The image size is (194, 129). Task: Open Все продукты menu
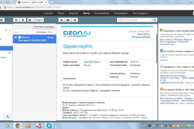[141, 13]
